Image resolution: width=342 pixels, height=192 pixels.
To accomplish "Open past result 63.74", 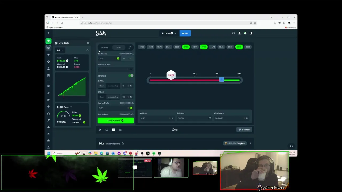I will 160,47.
